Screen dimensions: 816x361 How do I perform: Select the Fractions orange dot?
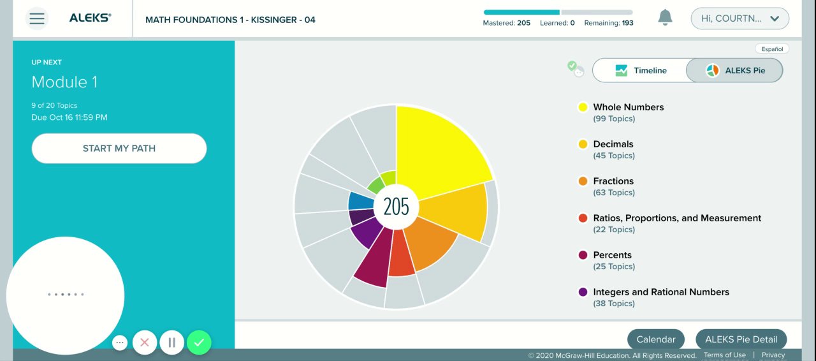point(583,181)
